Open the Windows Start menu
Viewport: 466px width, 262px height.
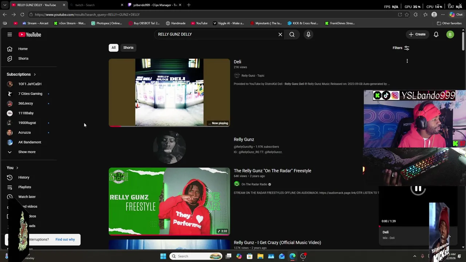click(x=163, y=256)
